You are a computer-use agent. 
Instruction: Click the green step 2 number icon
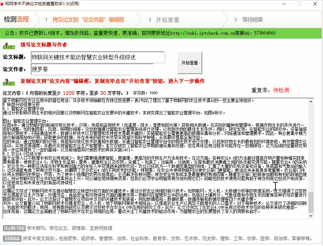tap(9, 82)
